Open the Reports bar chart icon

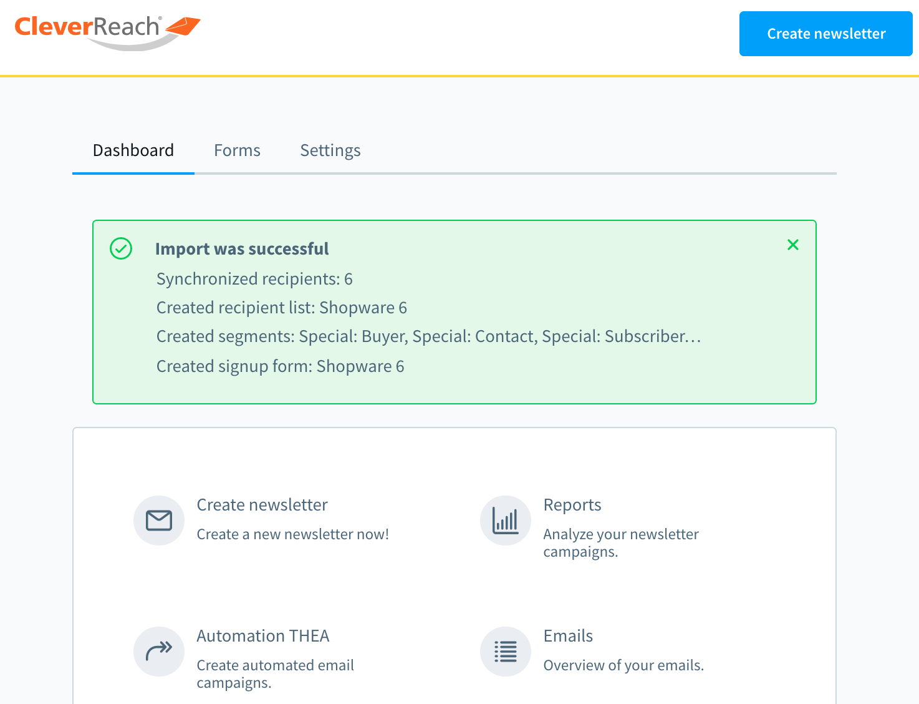coord(505,521)
